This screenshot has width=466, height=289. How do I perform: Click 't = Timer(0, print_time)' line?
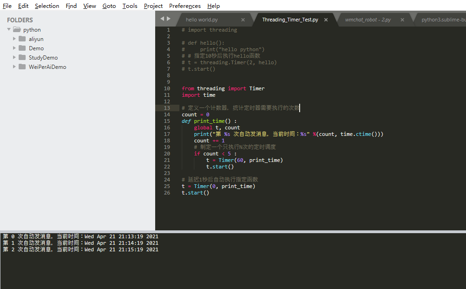[x=219, y=186]
